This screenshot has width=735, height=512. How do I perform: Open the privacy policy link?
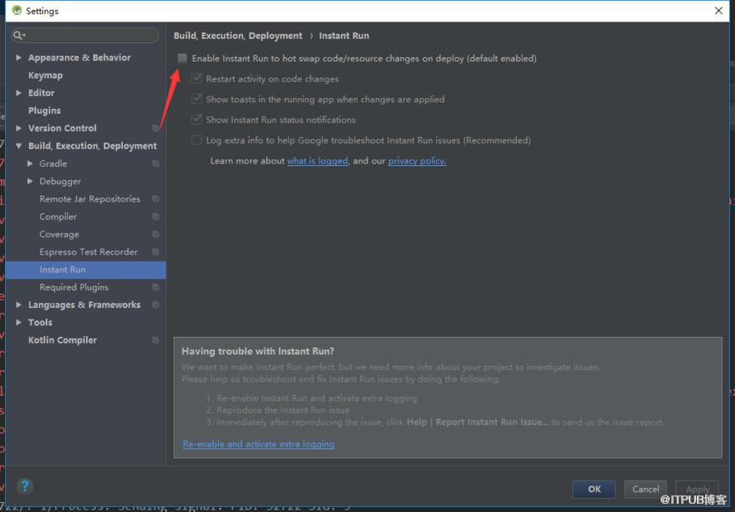pos(417,161)
